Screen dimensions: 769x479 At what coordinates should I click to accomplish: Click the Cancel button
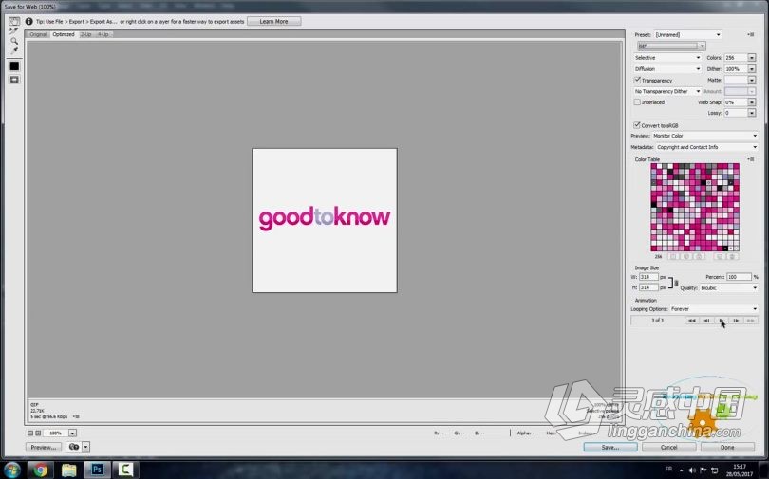[669, 447]
